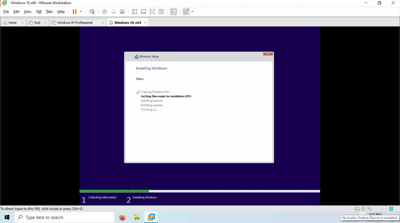Select the Windows 10 x64 tab
The width and height of the screenshot is (400, 223).
point(128,23)
